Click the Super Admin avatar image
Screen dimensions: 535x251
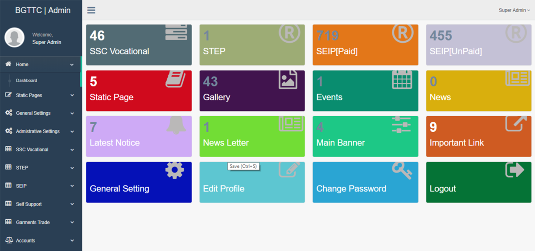tap(14, 38)
